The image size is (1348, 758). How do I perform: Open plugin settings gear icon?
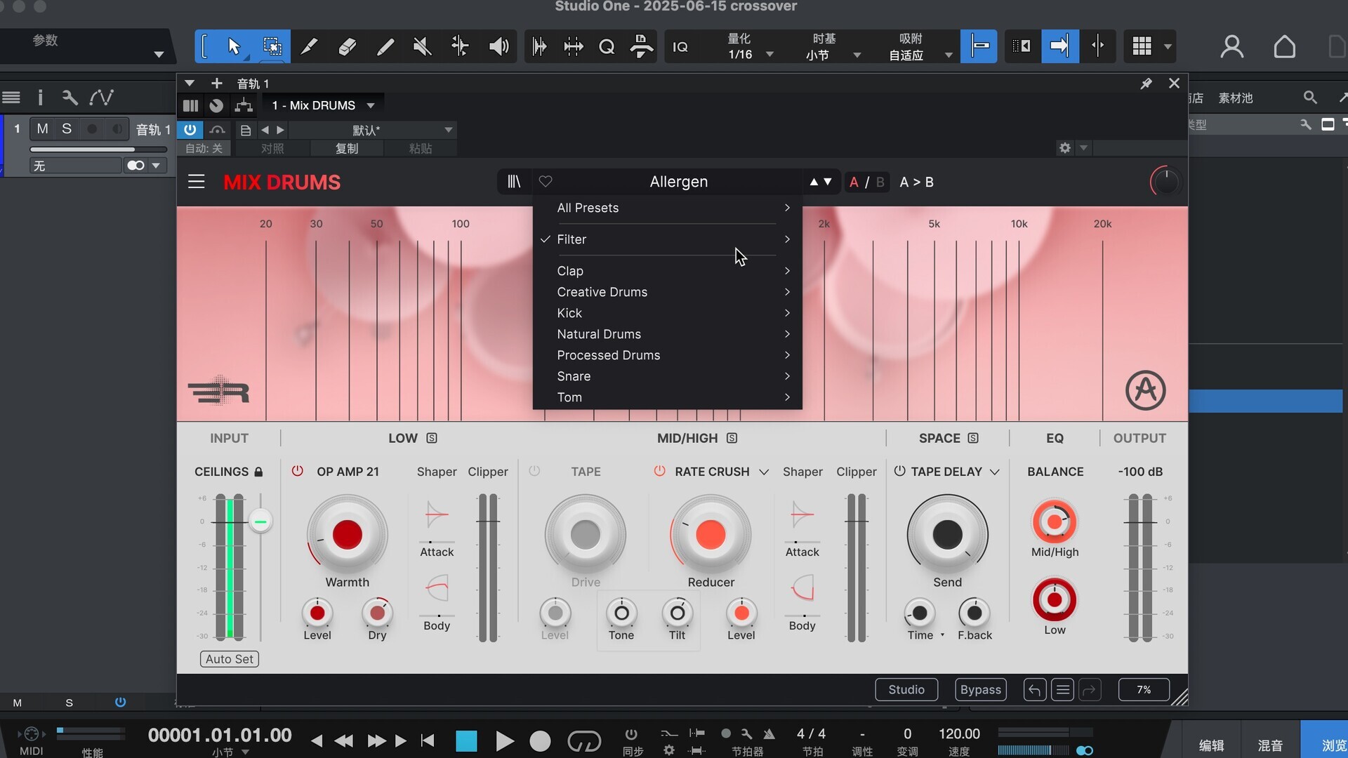tap(1065, 148)
